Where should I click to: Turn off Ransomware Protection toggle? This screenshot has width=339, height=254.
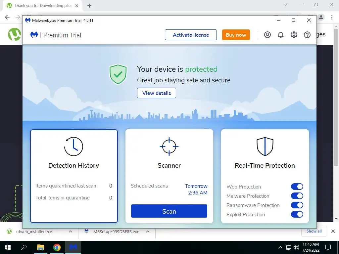(x=297, y=205)
